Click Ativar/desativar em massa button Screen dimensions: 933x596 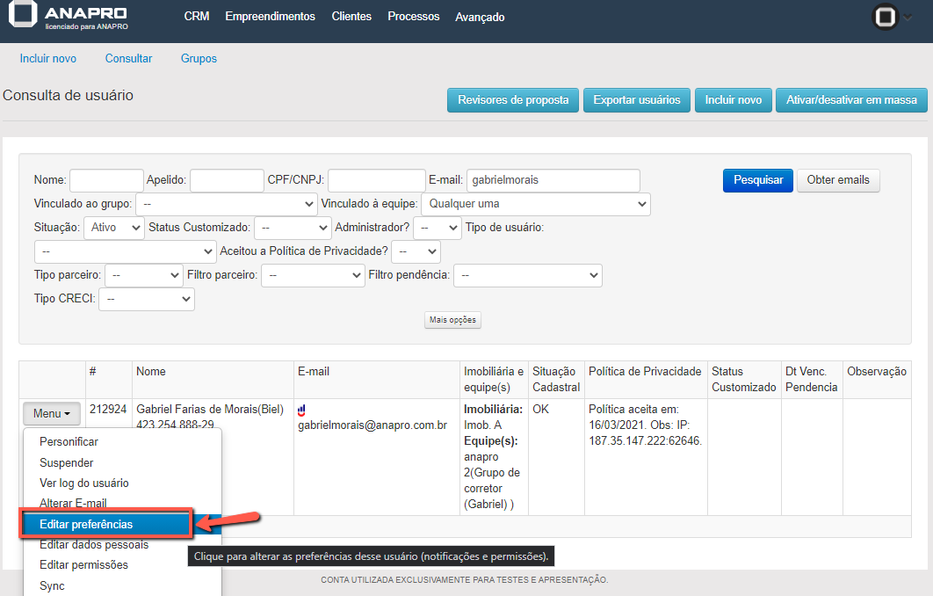click(x=850, y=100)
